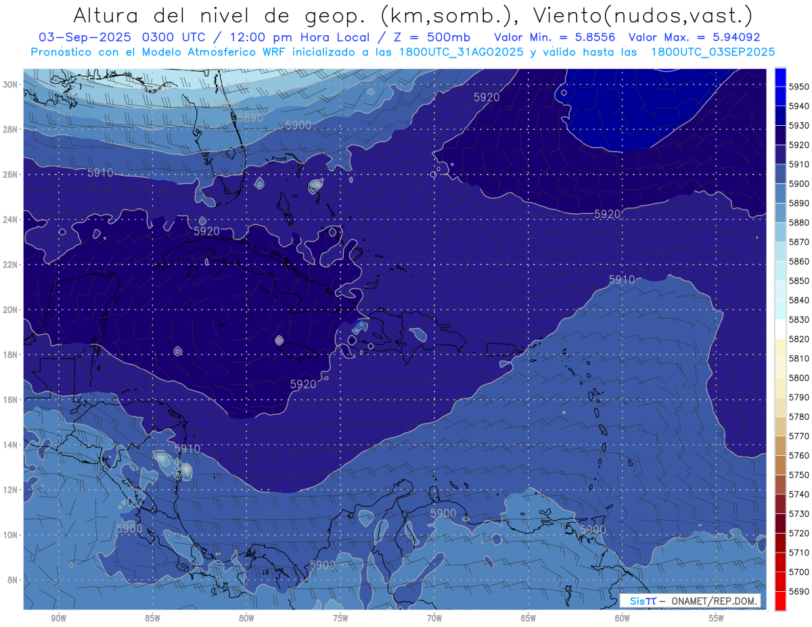Click the 8N latitude axis label
This screenshot has width=812, height=627.
(13, 580)
